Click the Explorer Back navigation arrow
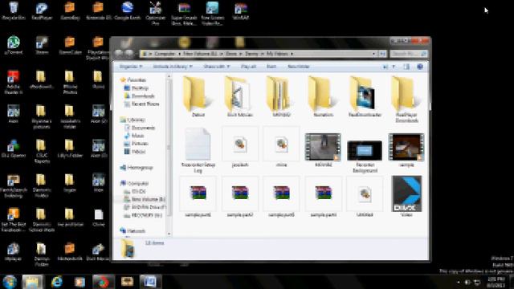514x289 pixels. tap(119, 54)
